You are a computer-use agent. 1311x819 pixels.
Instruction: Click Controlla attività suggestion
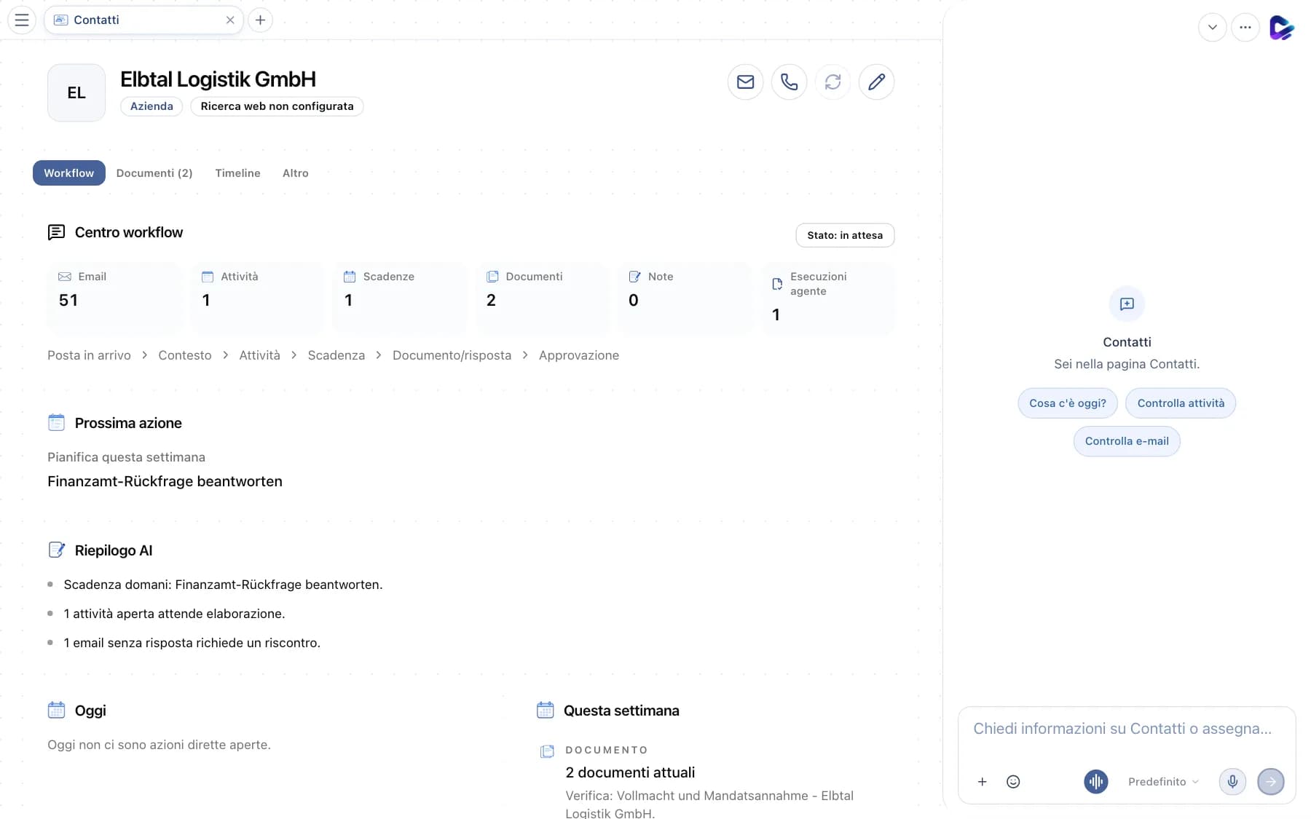tap(1181, 403)
